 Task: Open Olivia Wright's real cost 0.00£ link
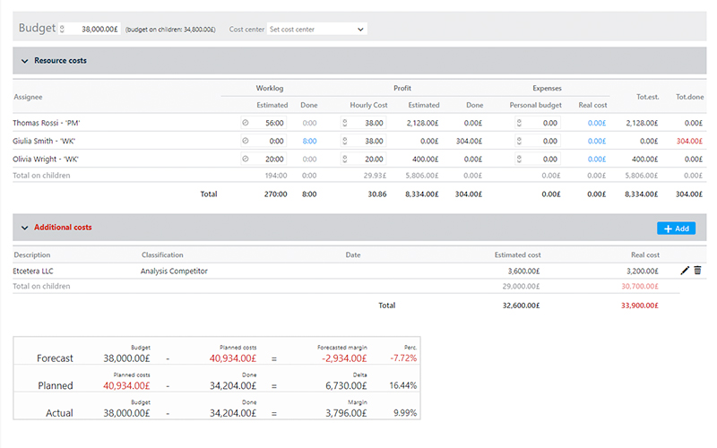(x=596, y=159)
